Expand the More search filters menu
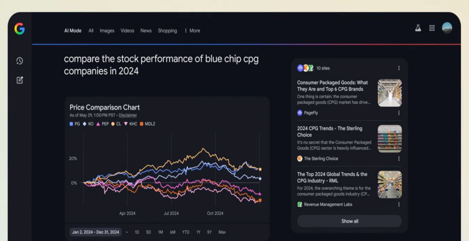 click(x=192, y=31)
